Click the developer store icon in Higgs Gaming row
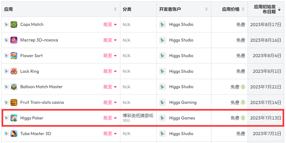 [163, 103]
